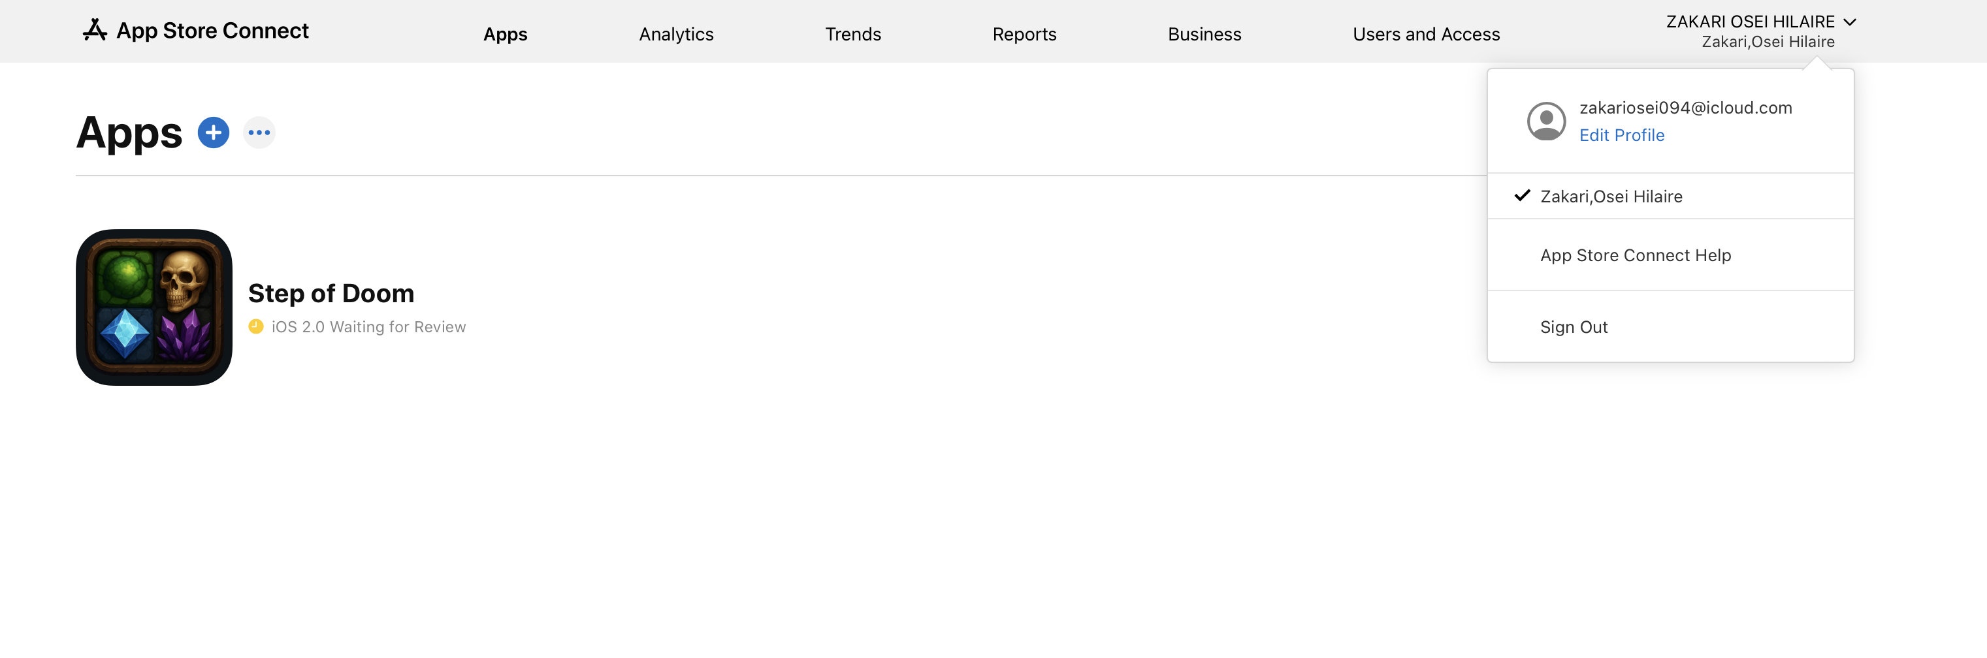
Task: Open the Step of Doom app icon
Action: [154, 307]
